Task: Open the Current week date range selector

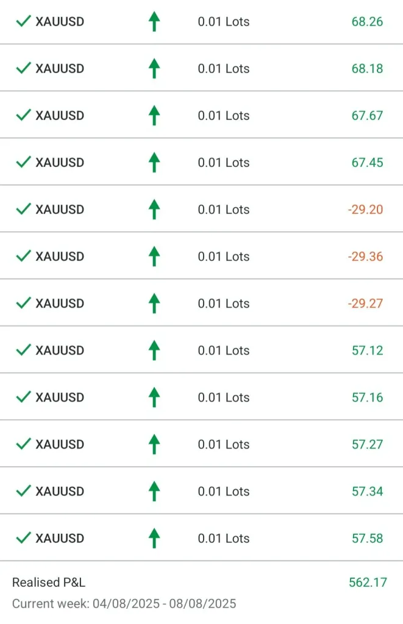Action: 124,604
